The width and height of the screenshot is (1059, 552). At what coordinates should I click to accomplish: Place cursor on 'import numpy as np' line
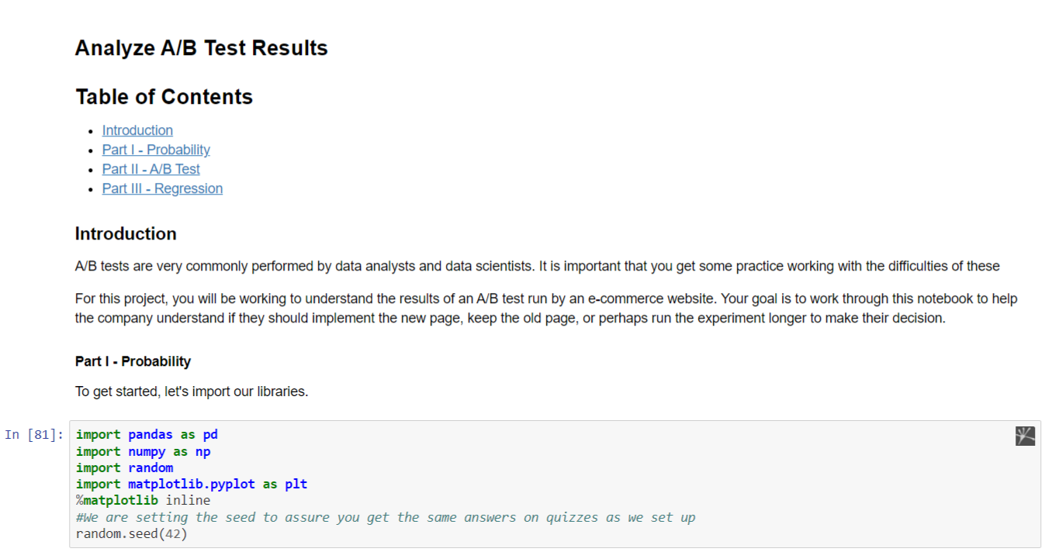(143, 451)
